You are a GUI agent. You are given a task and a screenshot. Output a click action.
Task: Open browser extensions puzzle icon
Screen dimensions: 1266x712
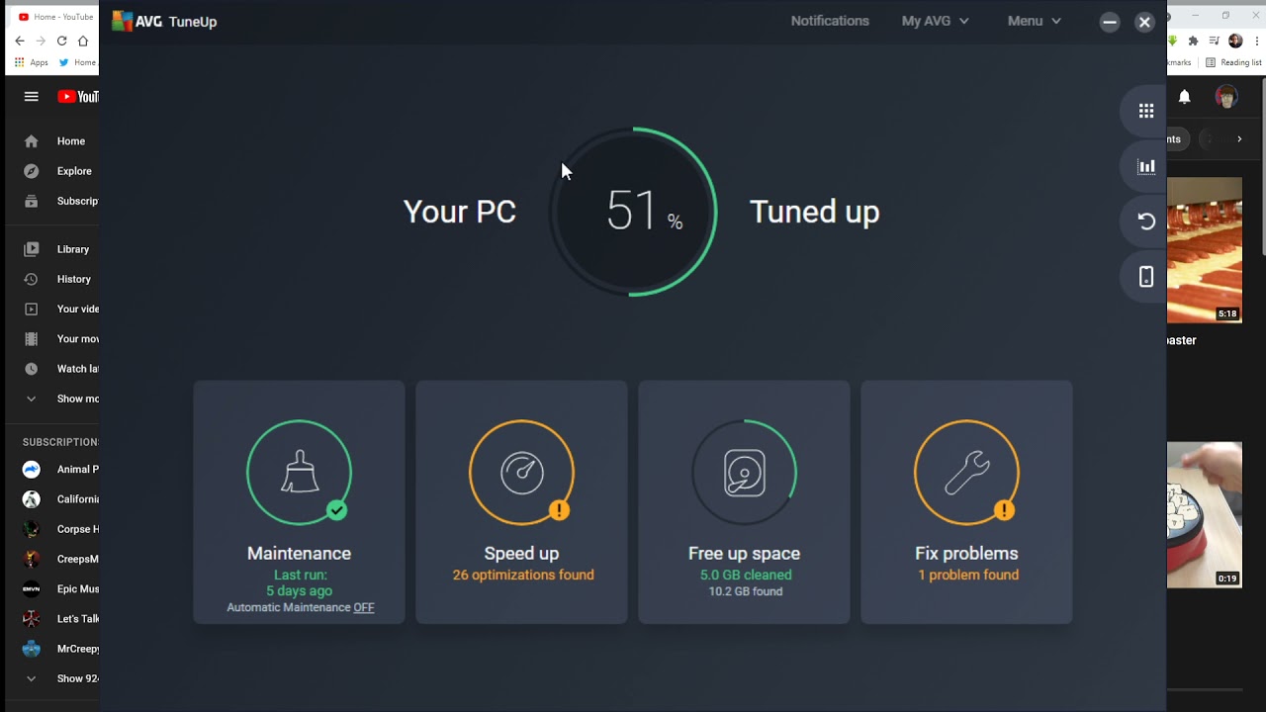coord(1194,41)
